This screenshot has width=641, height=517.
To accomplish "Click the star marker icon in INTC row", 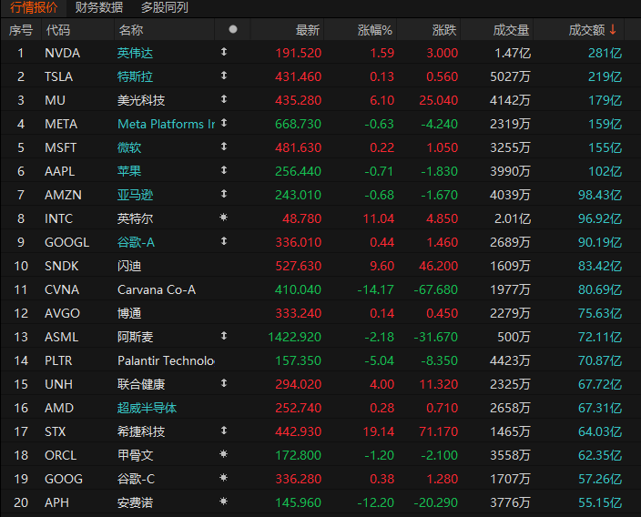I will 223,218.
